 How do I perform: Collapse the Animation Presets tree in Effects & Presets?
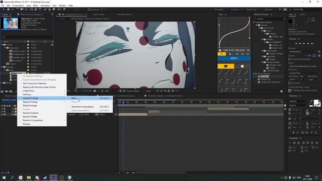[254, 22]
